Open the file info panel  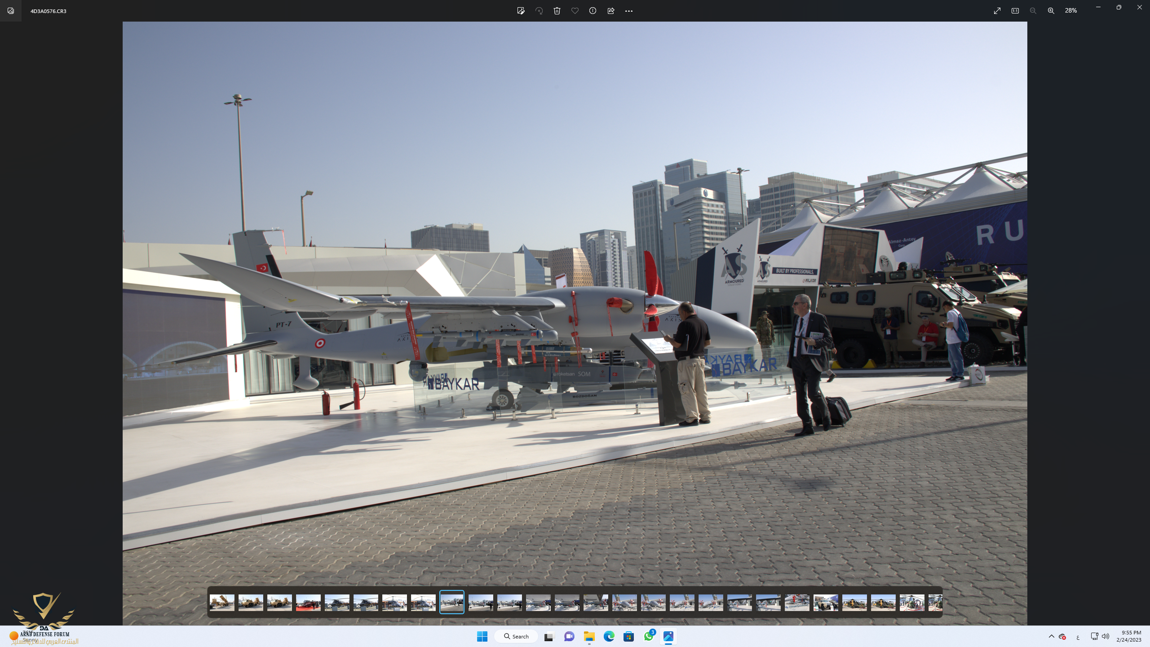click(x=593, y=11)
